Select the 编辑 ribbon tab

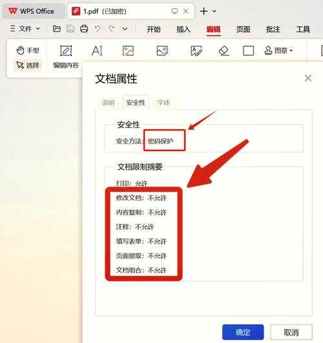pos(213,29)
